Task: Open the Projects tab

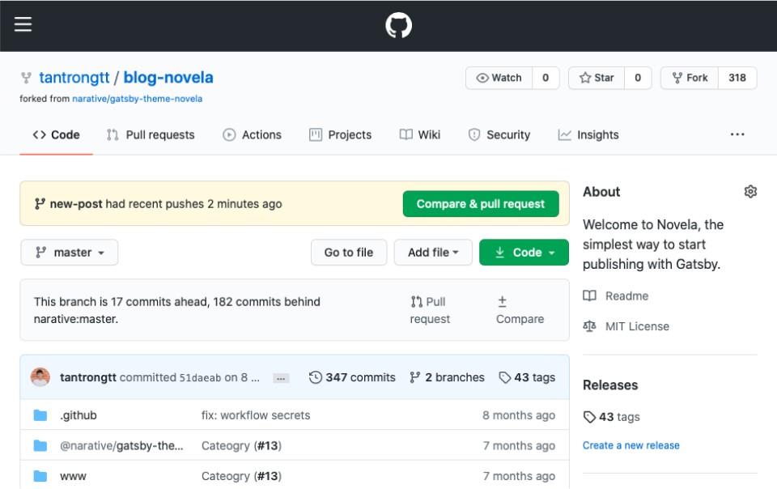Action: [340, 134]
